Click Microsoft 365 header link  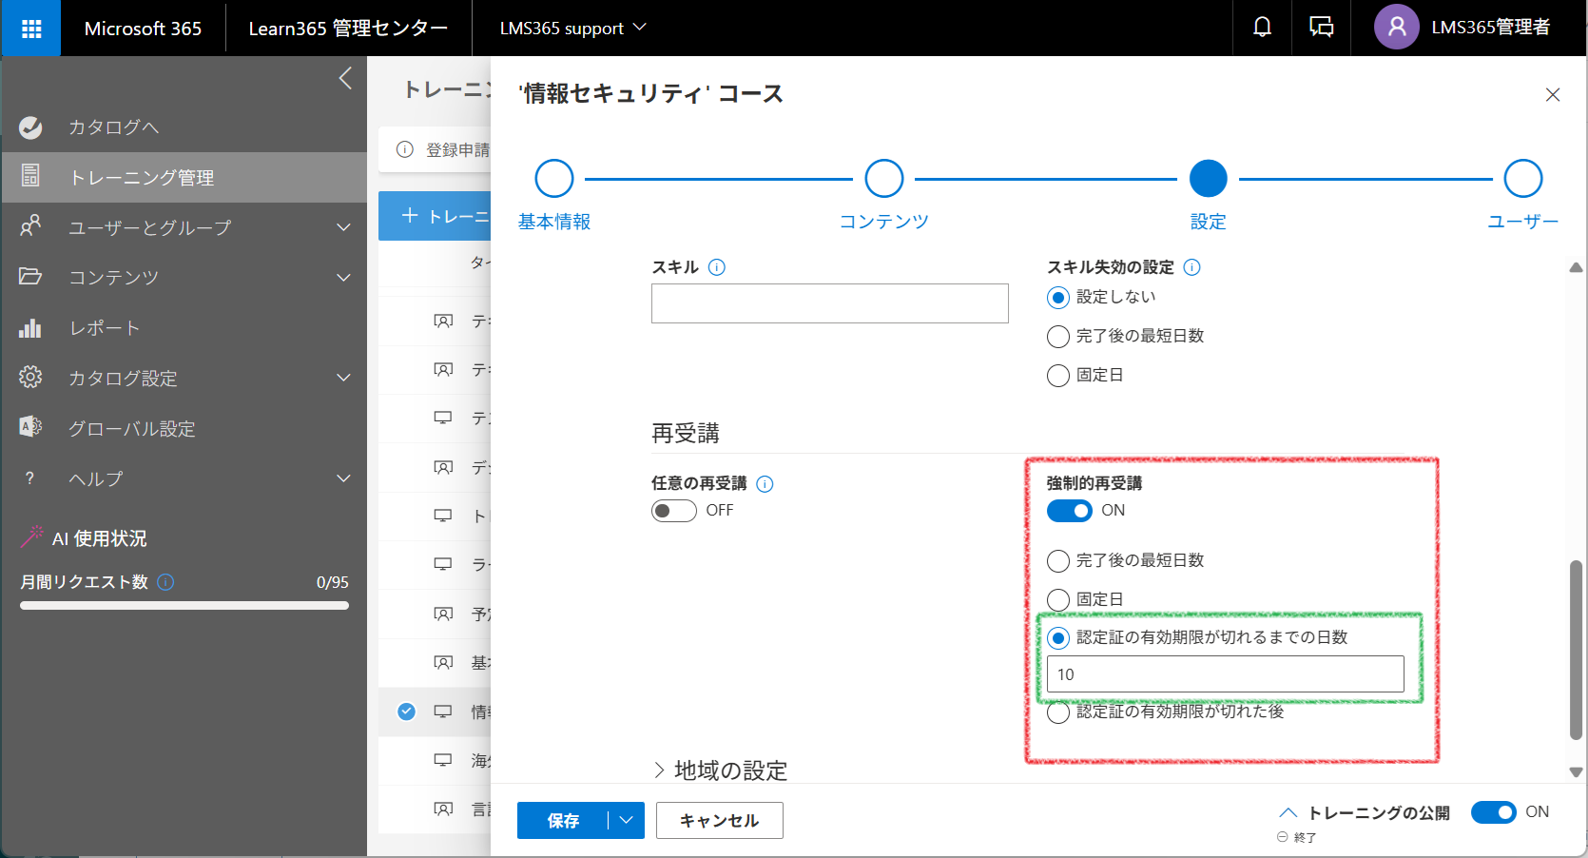pyautogui.click(x=143, y=29)
